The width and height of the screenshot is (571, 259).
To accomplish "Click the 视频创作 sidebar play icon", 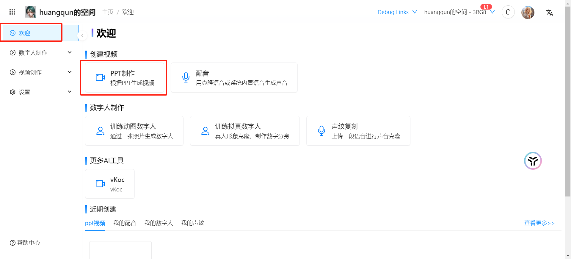I will pyautogui.click(x=13, y=72).
